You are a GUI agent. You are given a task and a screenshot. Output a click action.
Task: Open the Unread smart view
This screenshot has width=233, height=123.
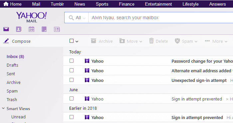pyautogui.click(x=18, y=117)
